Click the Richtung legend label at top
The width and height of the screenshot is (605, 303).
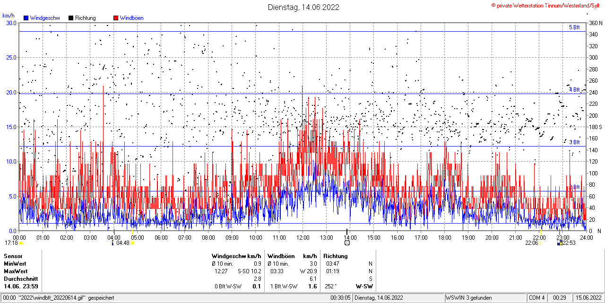[86, 18]
